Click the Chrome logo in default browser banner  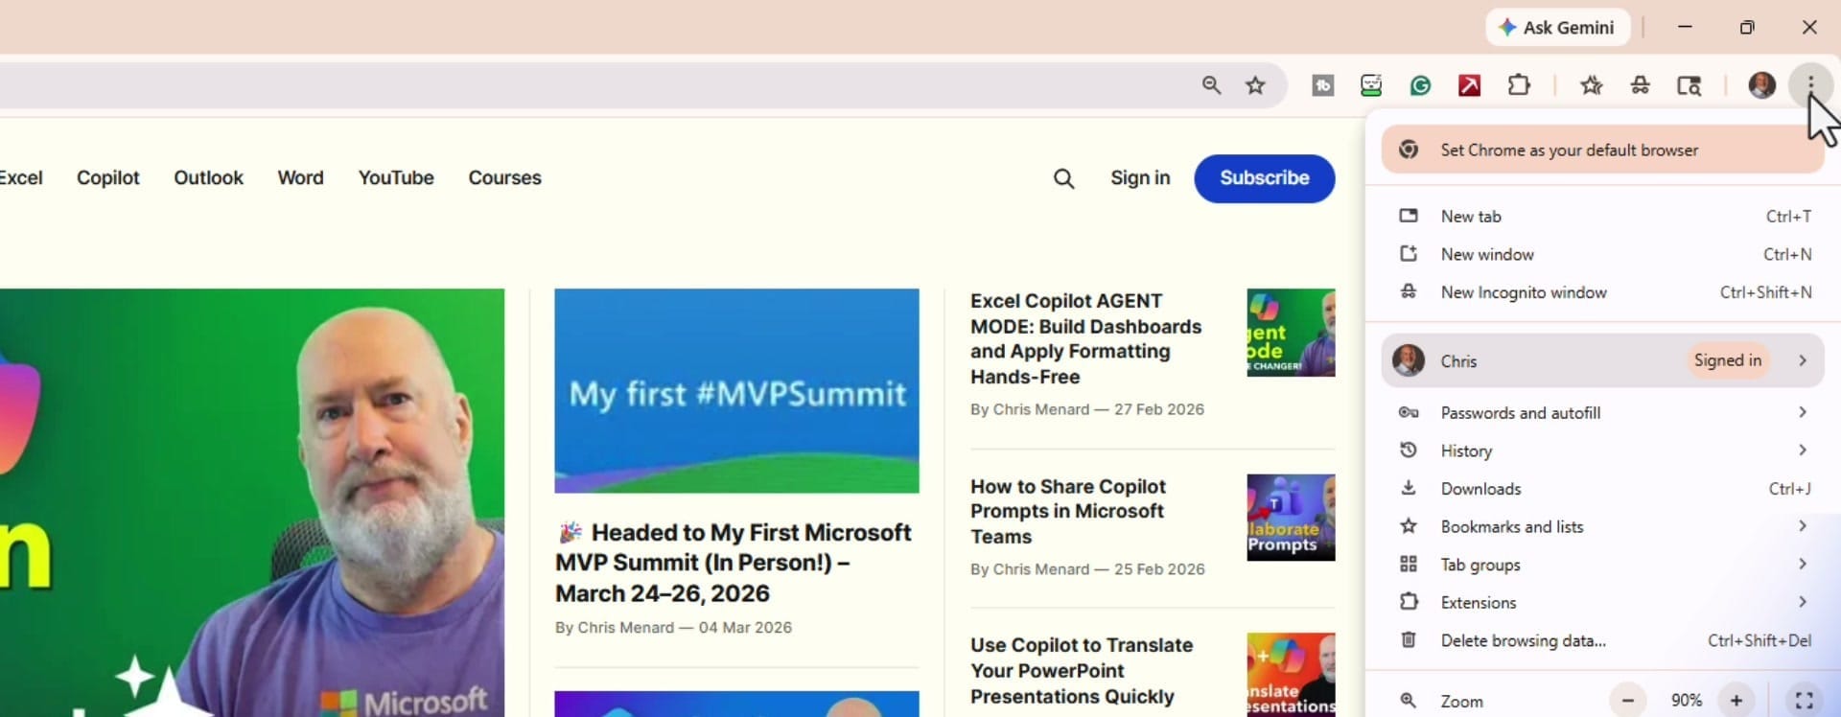pyautogui.click(x=1408, y=150)
